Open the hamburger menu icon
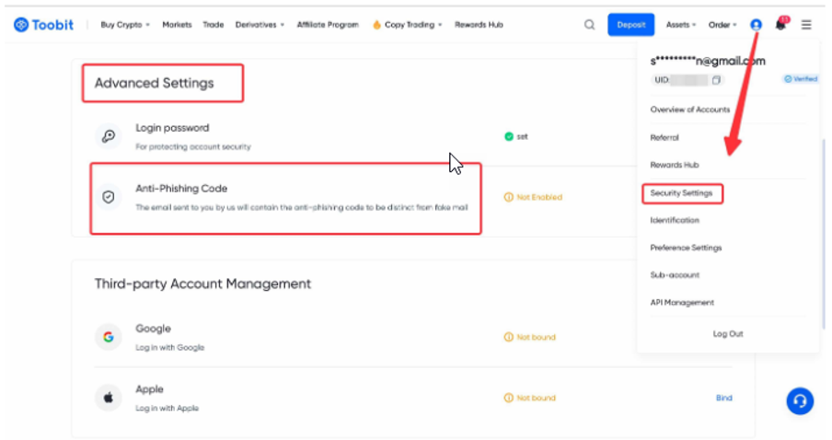 click(x=806, y=25)
